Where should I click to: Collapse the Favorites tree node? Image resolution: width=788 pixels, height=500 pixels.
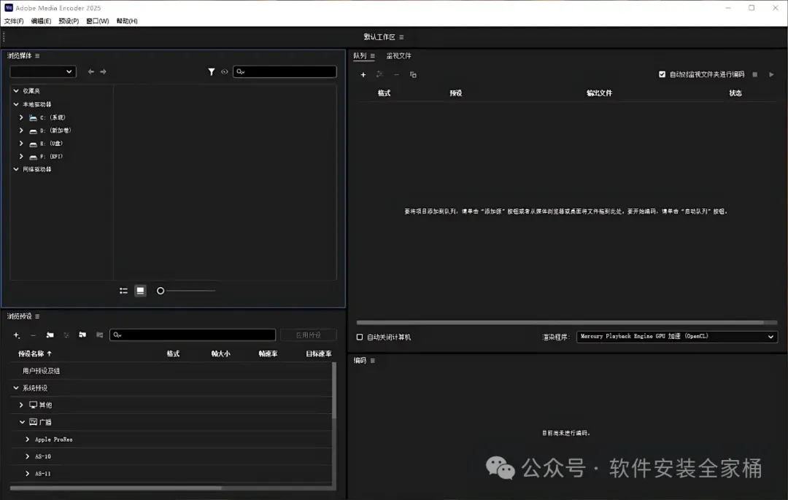pos(16,91)
